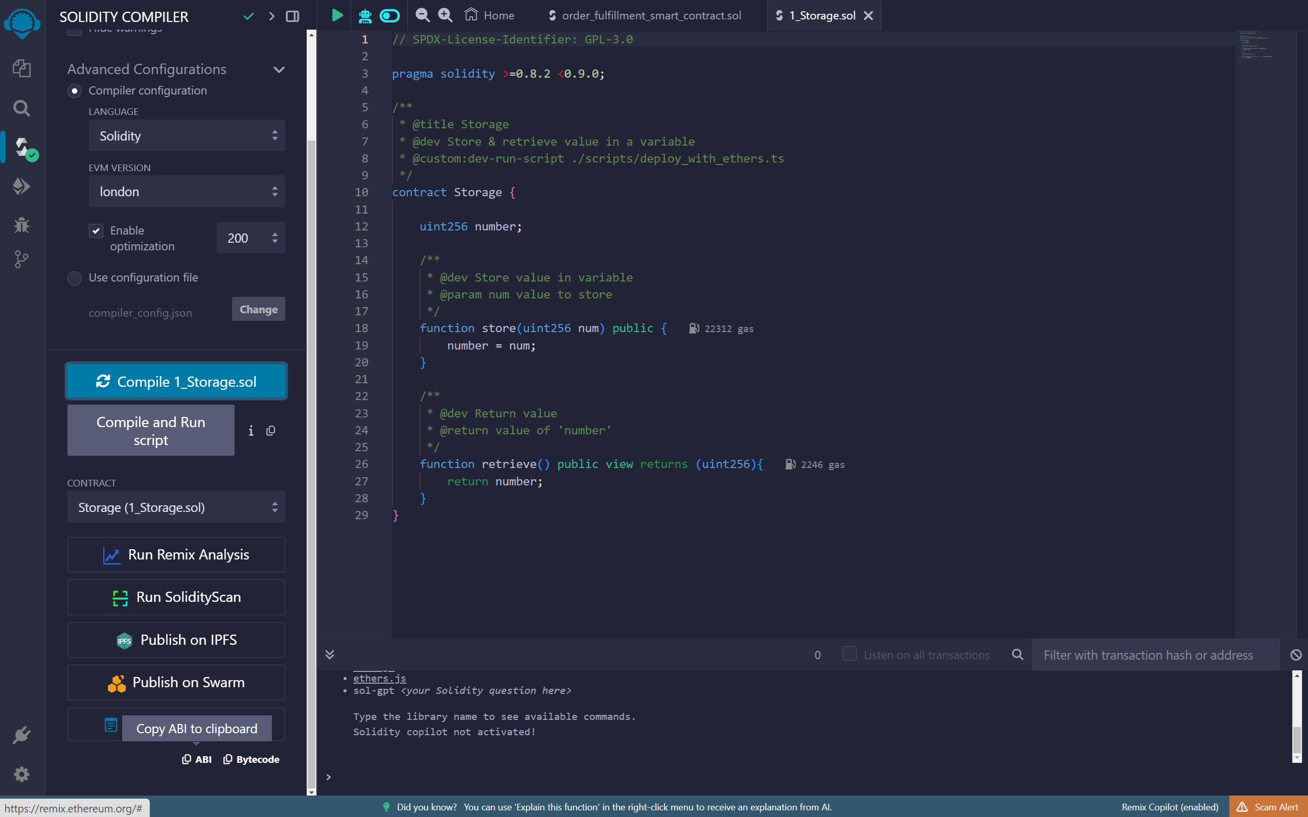Click the Change config file button
Viewport: 1308px width, 817px height.
258,309
